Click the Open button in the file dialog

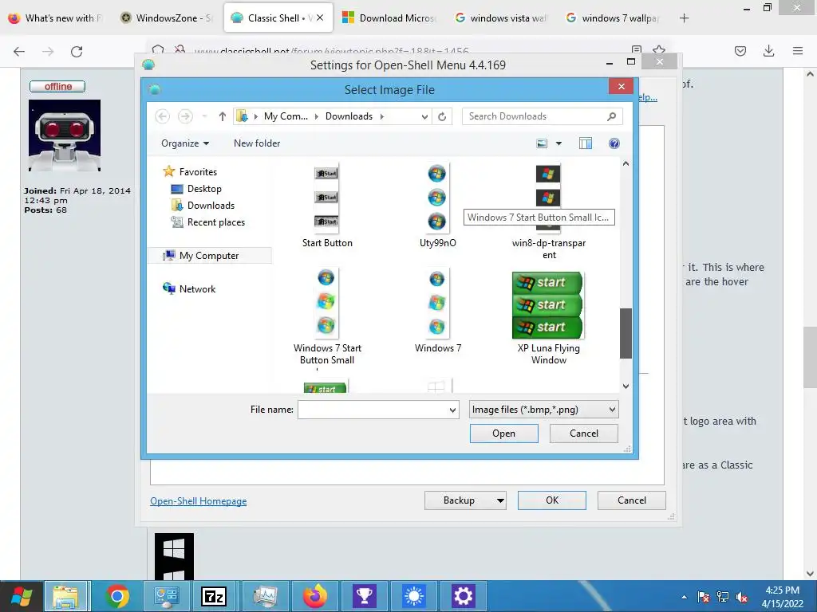coord(504,433)
